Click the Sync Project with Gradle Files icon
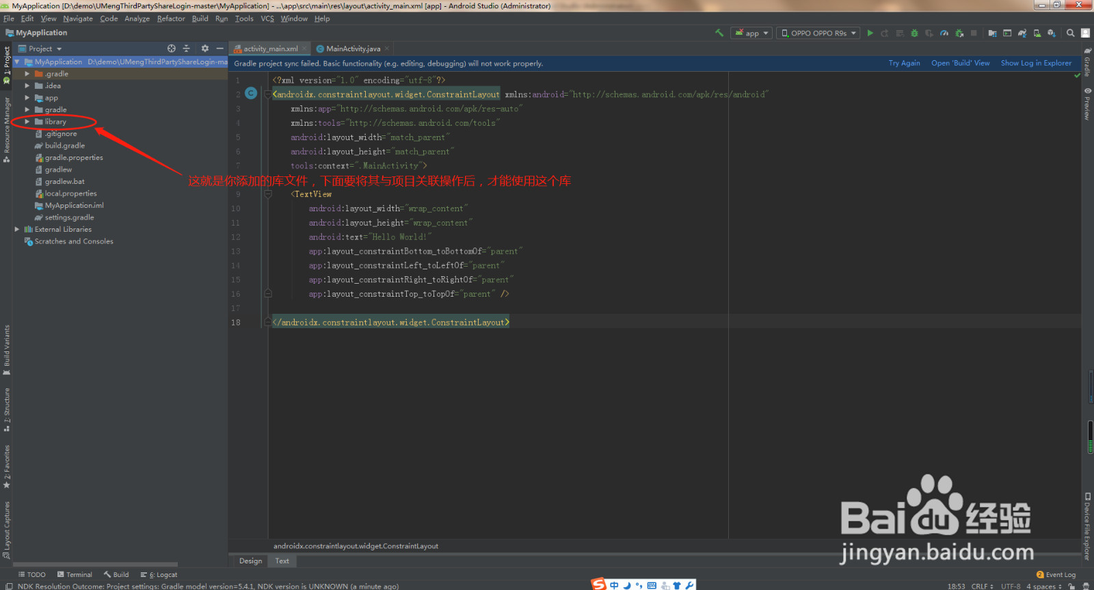1094x590 pixels. [1022, 33]
